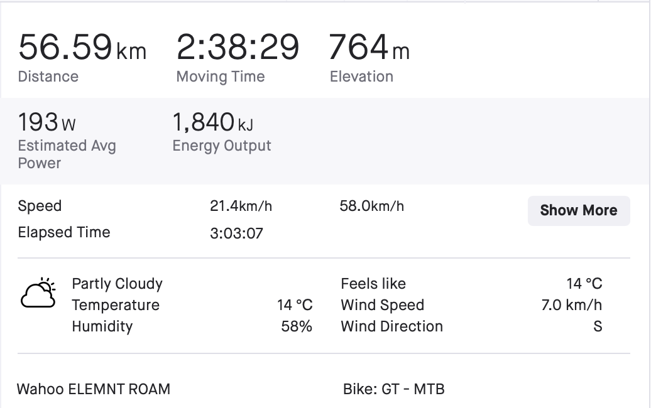651x408 pixels.
Task: Select the 56.59 km distance value
Action: pyautogui.click(x=82, y=47)
